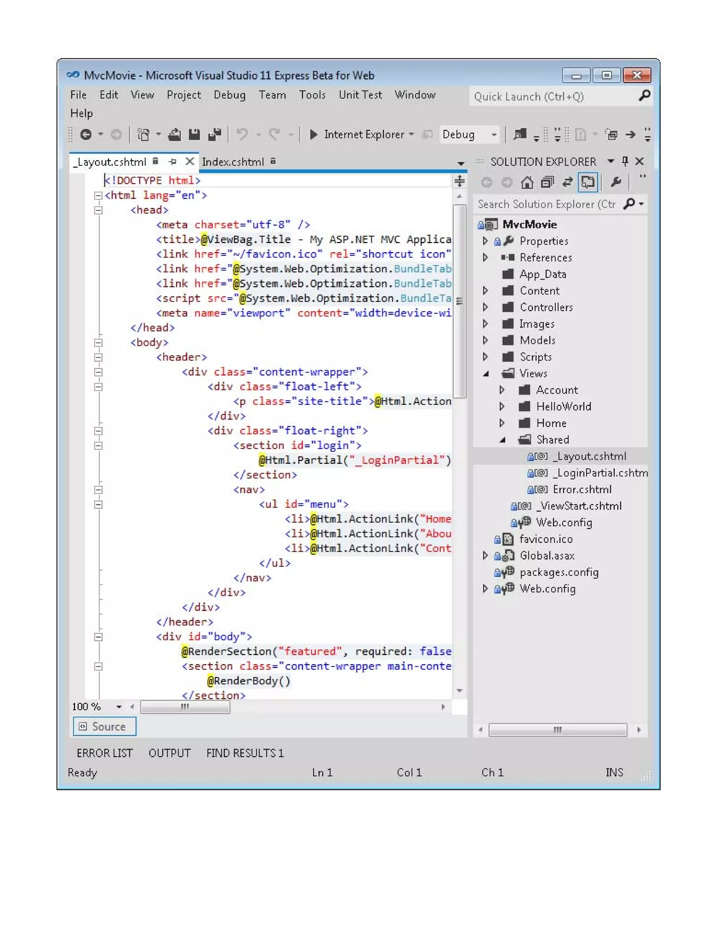Open the Debug configuration dropdown
The width and height of the screenshot is (715, 936).
click(x=494, y=135)
